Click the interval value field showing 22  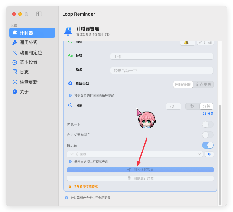(x=174, y=106)
